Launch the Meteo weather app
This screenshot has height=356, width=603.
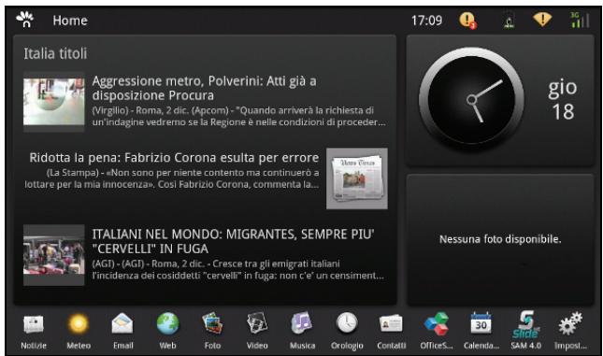(79, 324)
